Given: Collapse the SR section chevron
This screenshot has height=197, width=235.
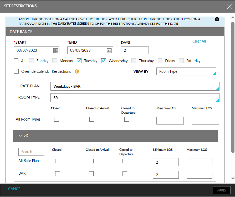Looking at the screenshot, I should pyautogui.click(x=20, y=136).
